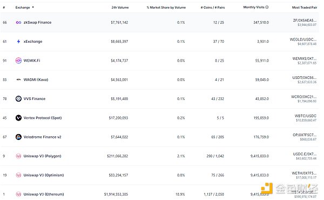Click the WEMIX.Fi round logo icon

[x=18, y=61]
